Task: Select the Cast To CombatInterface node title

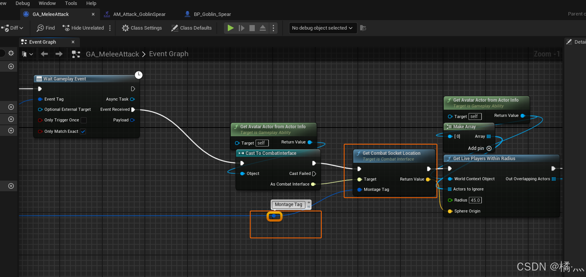Action: coord(271,153)
